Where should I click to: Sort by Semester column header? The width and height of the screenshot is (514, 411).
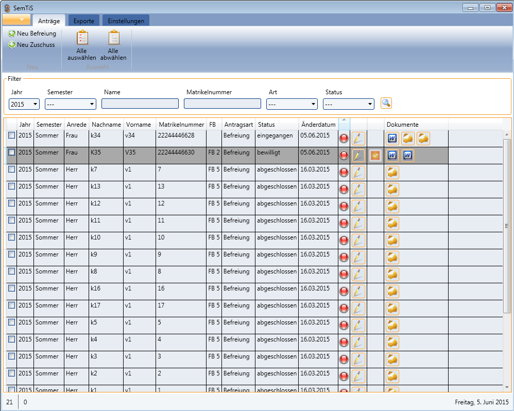pos(49,125)
